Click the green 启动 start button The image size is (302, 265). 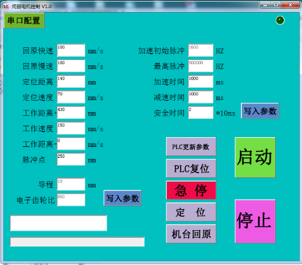coord(255,157)
